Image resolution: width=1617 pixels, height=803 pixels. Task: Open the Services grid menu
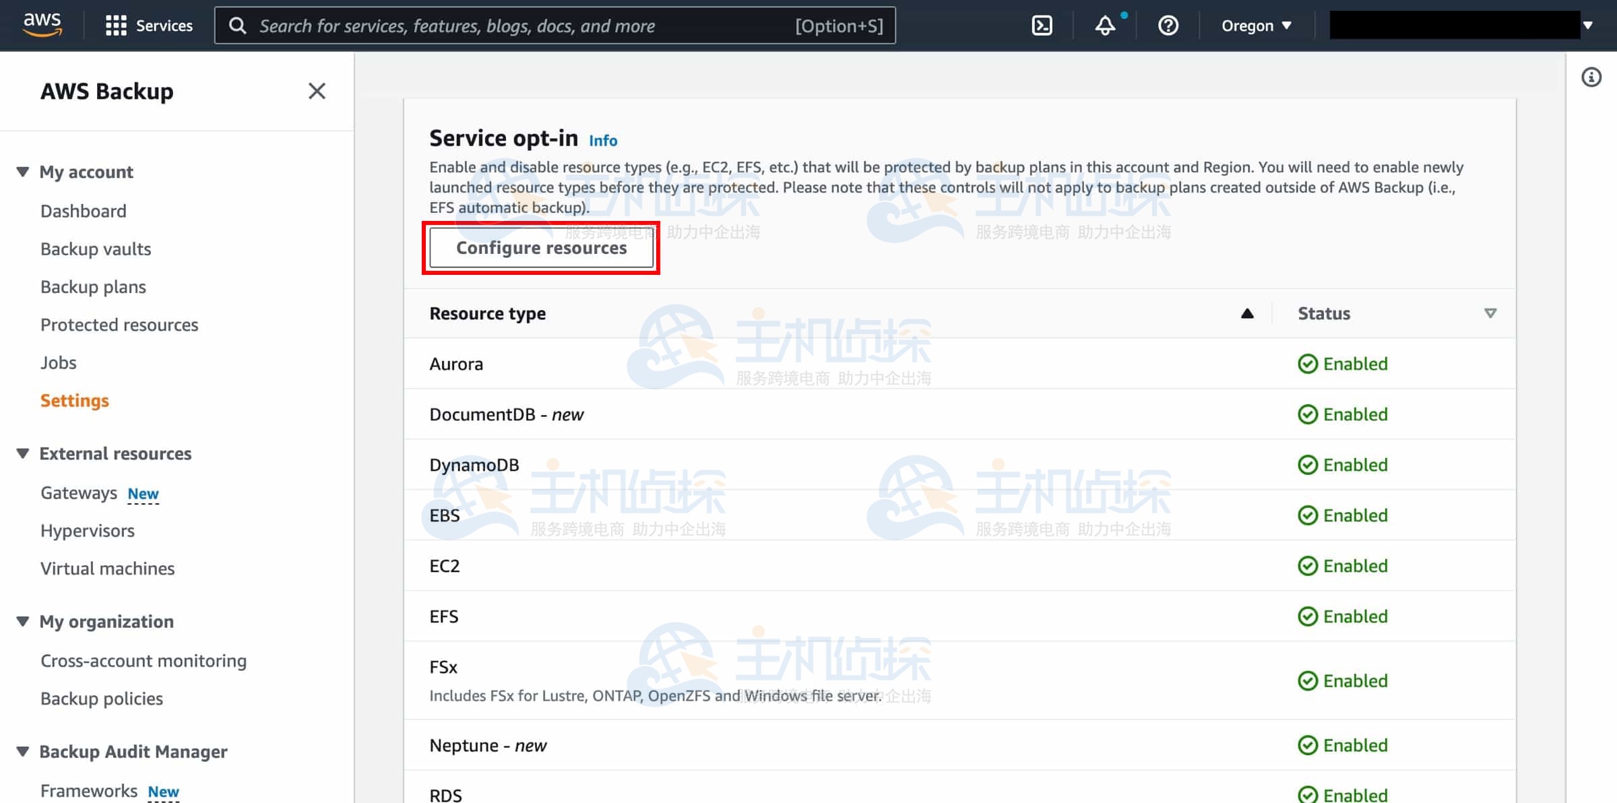[116, 26]
